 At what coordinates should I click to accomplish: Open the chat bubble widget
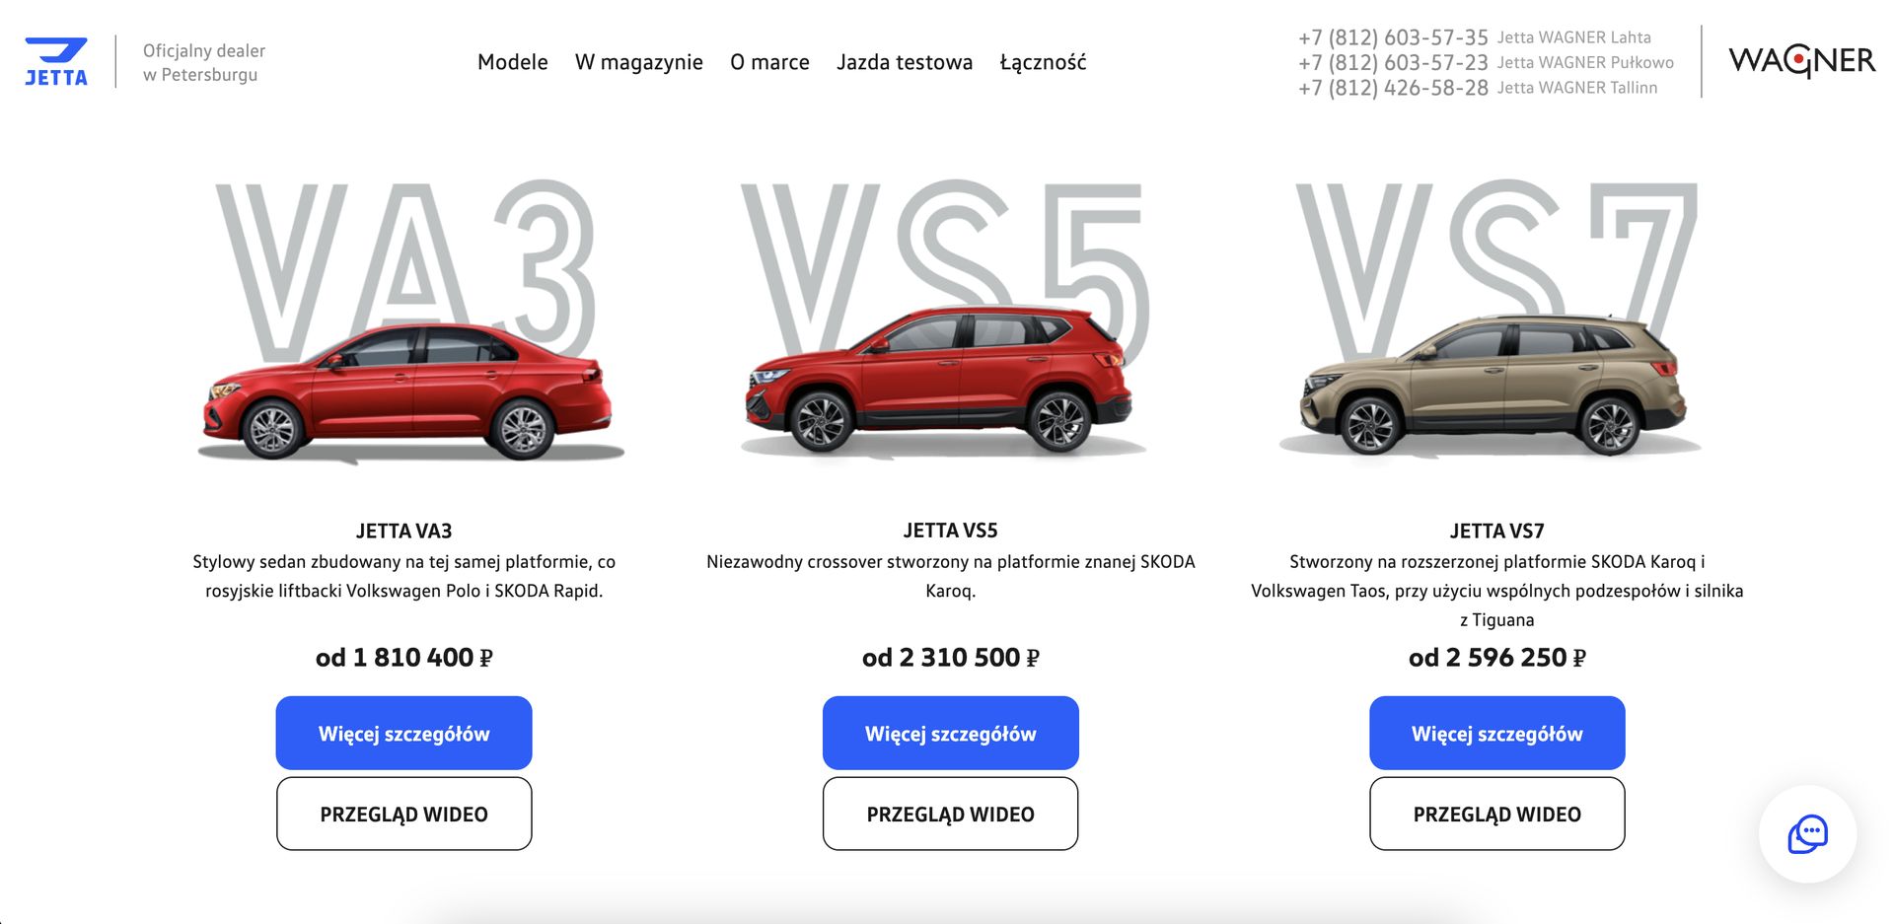pos(1807,833)
